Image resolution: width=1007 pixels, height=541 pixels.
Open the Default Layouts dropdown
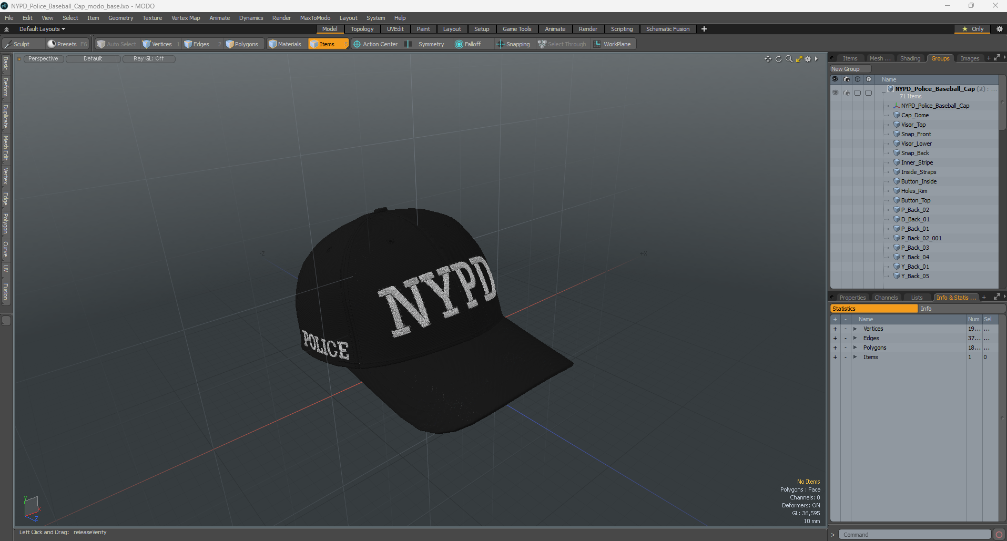(42, 29)
